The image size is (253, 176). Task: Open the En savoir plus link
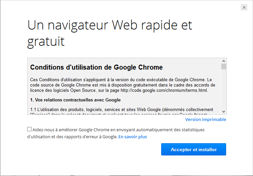point(133,137)
